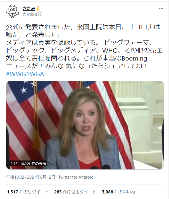Click the WHO text in the tweet
169x199 pixels.
(x=110, y=51)
